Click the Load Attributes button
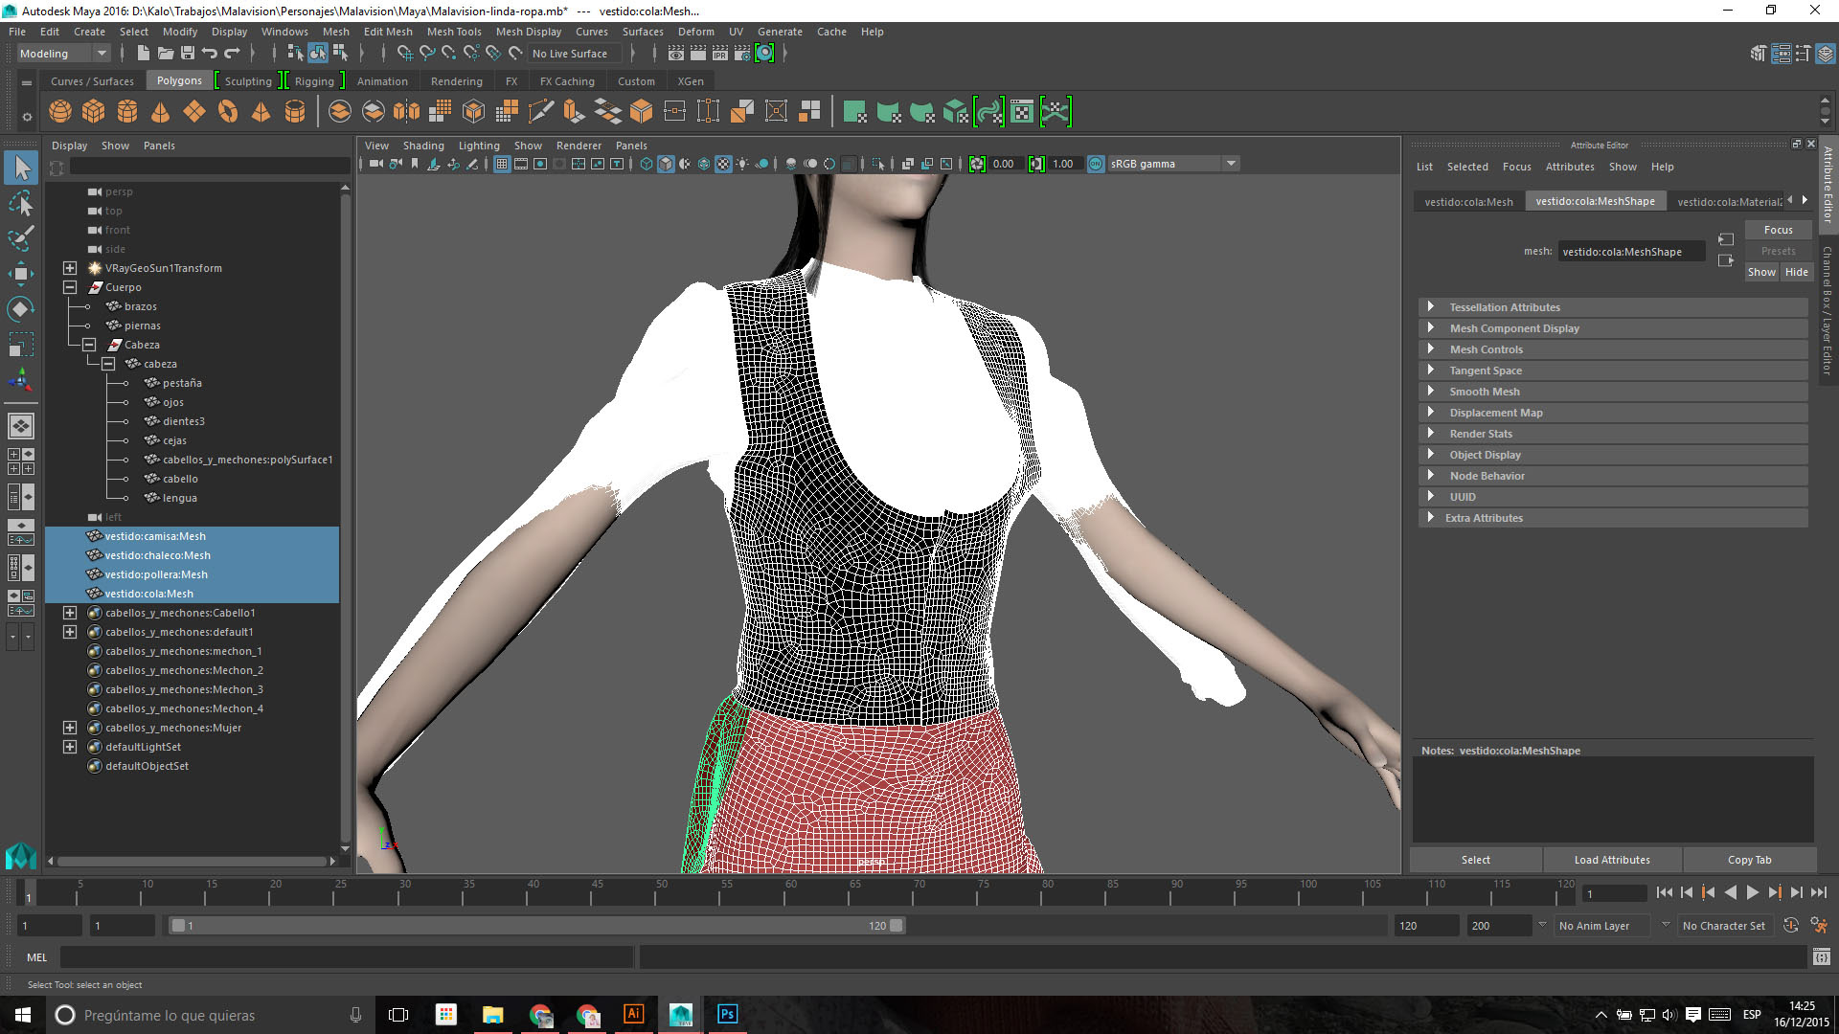The width and height of the screenshot is (1839, 1034). click(1611, 860)
